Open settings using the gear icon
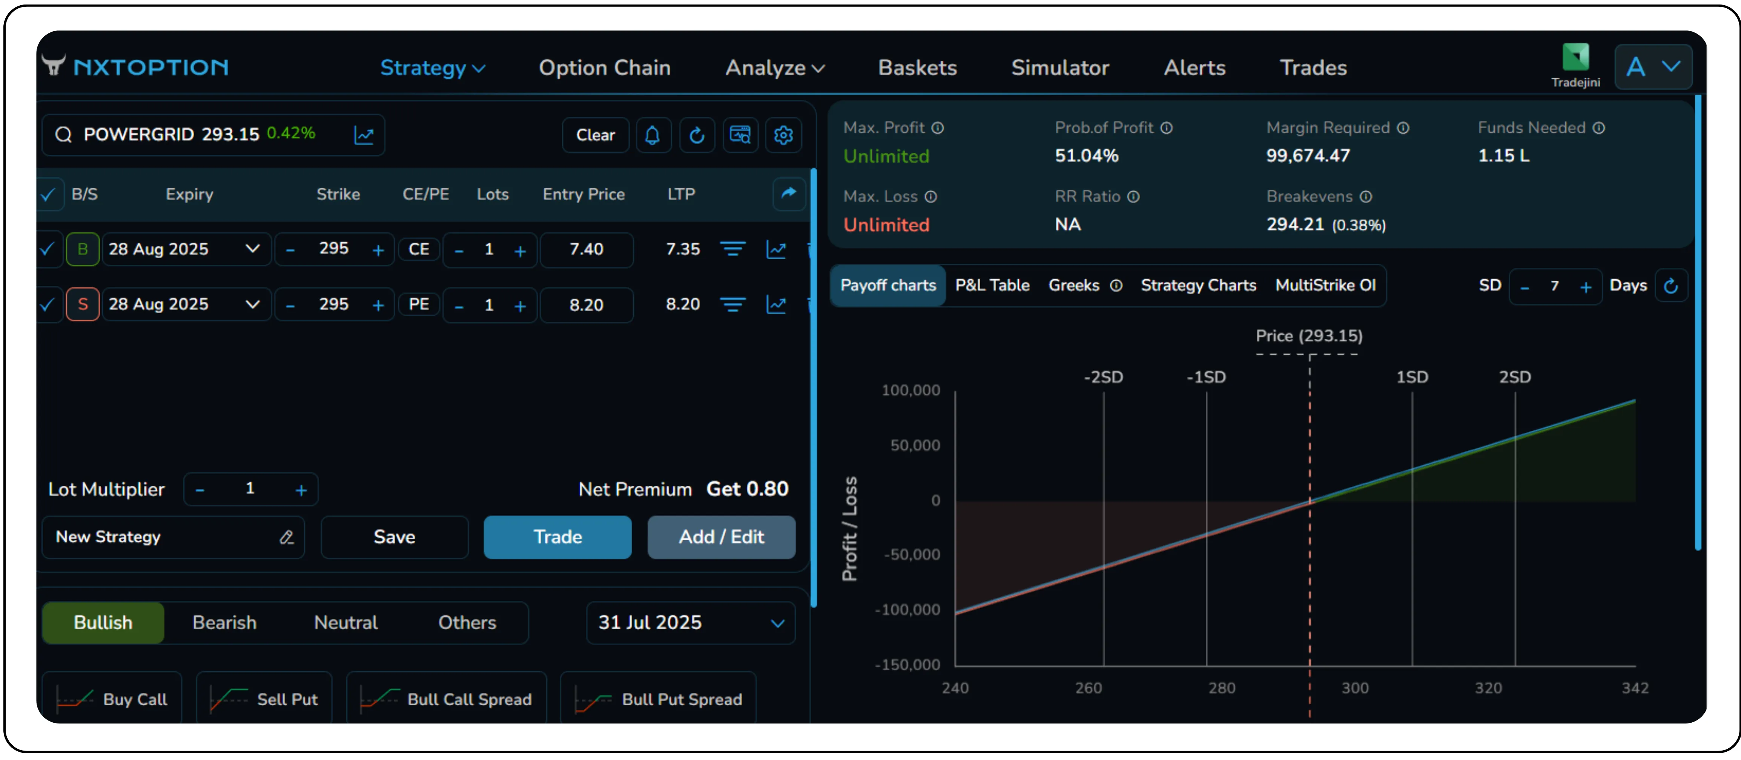This screenshot has width=1741, height=760. pos(783,135)
